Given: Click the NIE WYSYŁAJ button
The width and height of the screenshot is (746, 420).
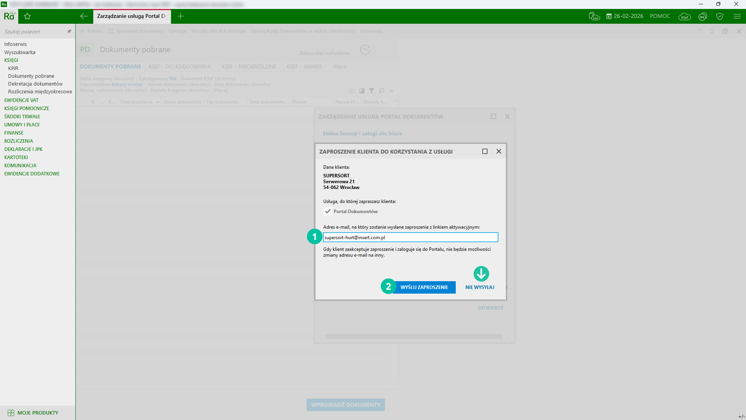Looking at the screenshot, I should [480, 287].
